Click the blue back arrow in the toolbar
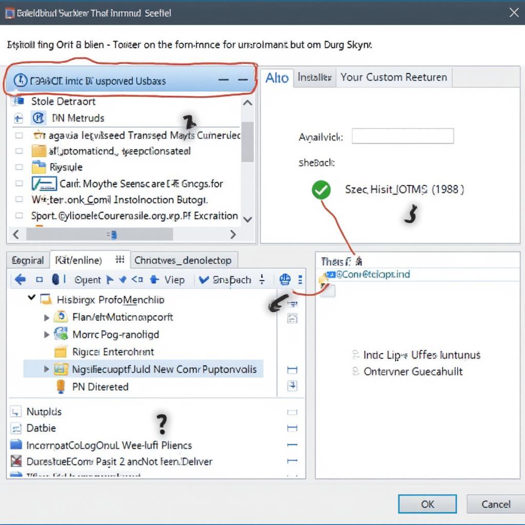 coord(20,279)
